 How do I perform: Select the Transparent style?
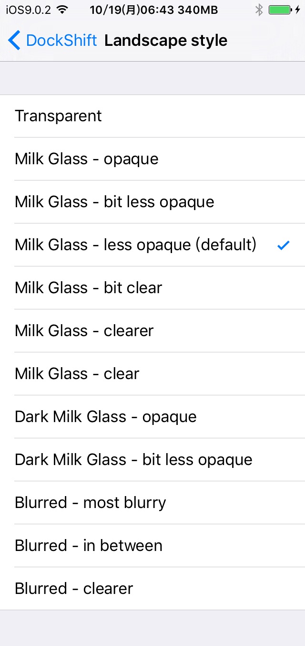click(152, 116)
